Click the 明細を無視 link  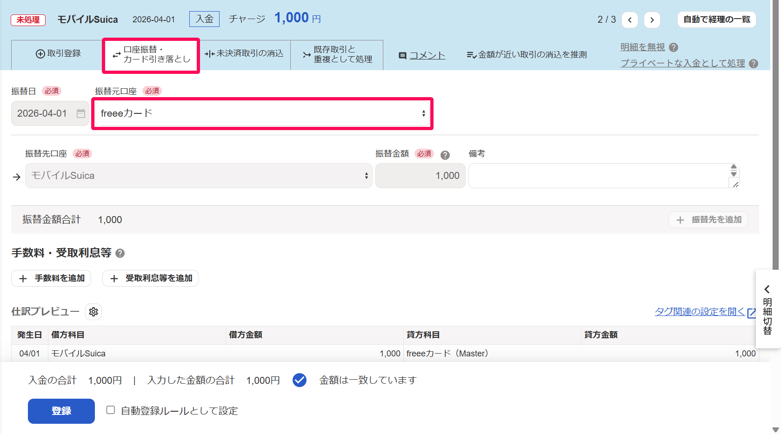click(642, 47)
